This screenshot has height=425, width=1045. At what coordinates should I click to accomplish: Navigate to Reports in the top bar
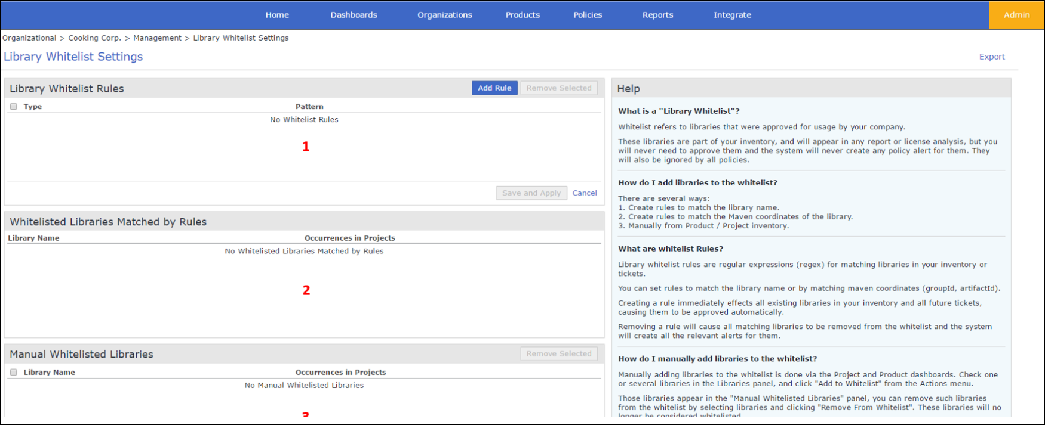(x=657, y=15)
